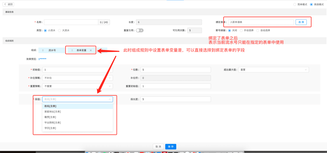Click drag handle of 流水号 tag
The height and width of the screenshot is (153, 327).
tap(43, 50)
